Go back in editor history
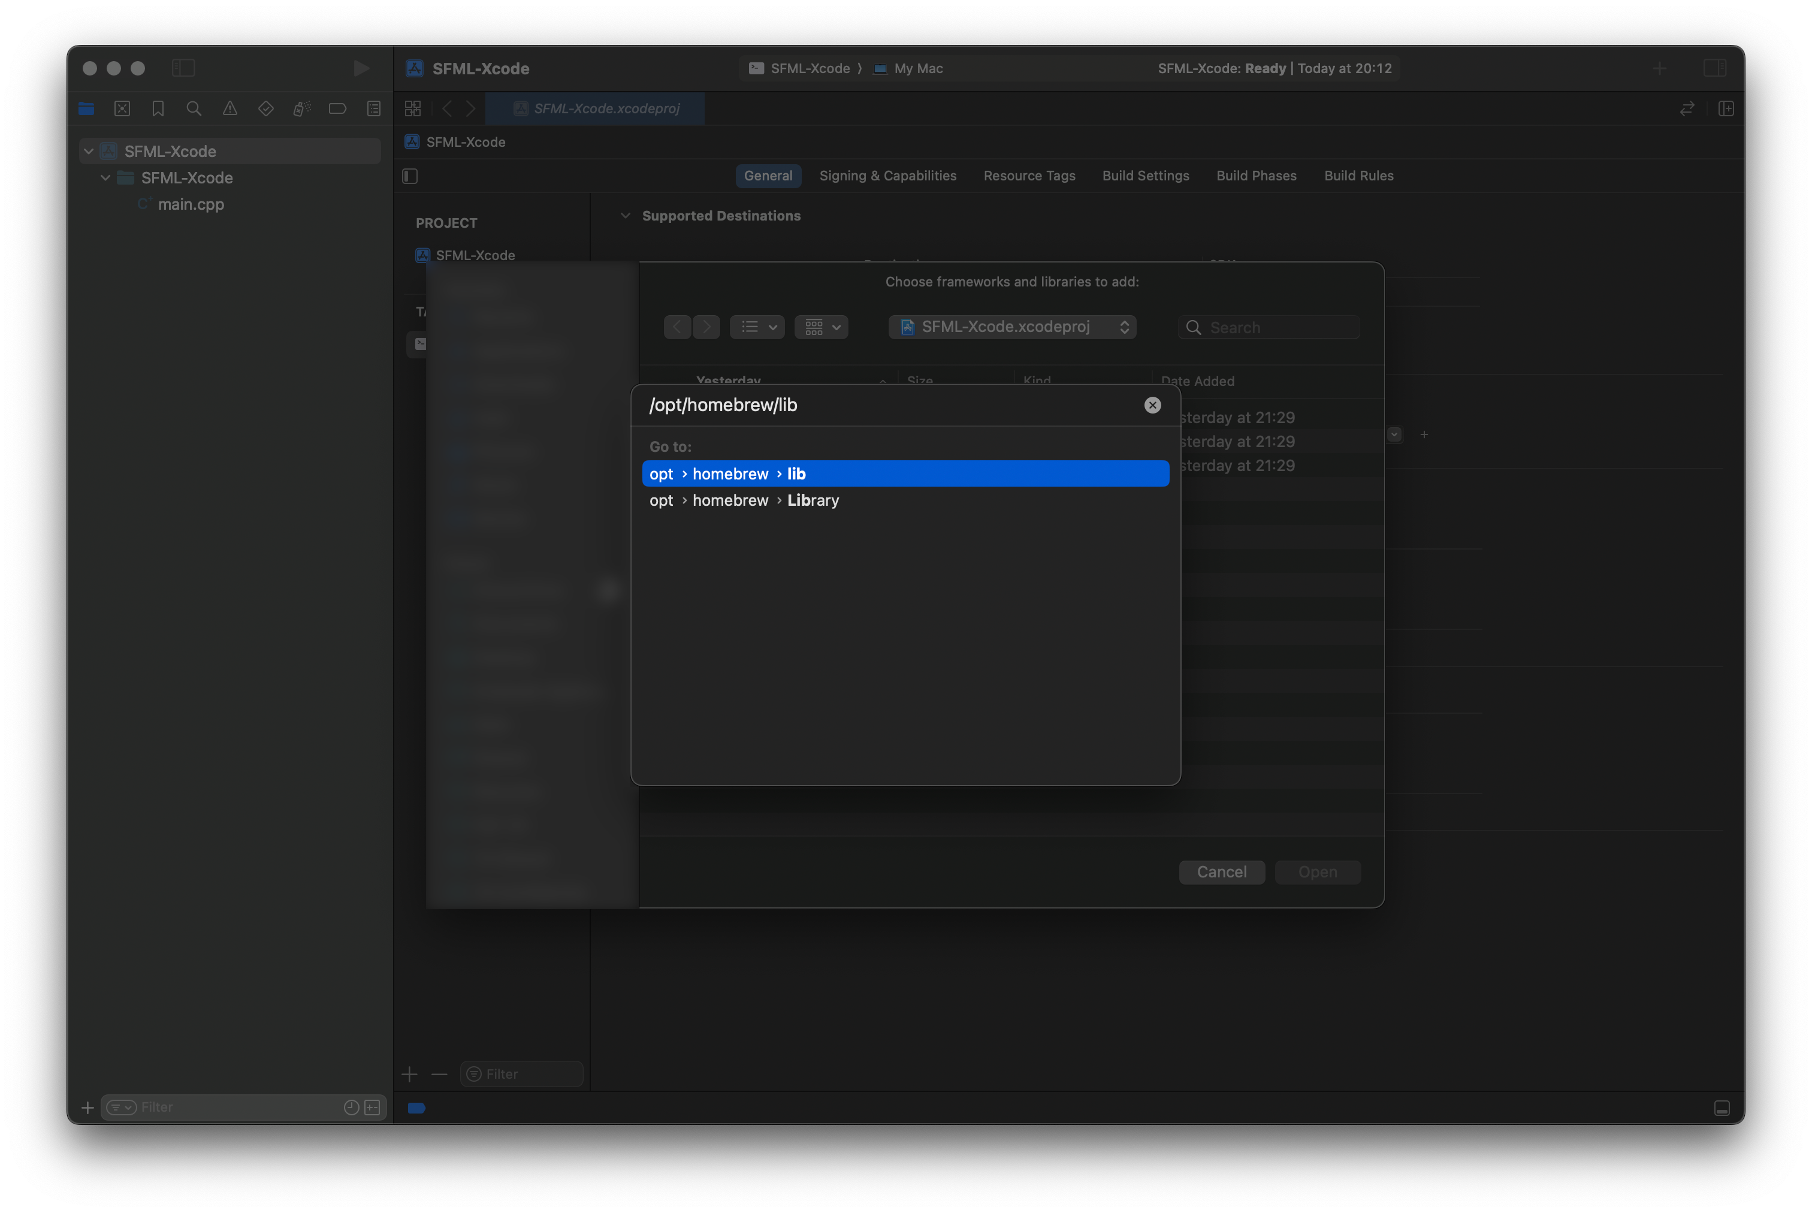Viewport: 1812px width, 1213px height. coord(447,108)
